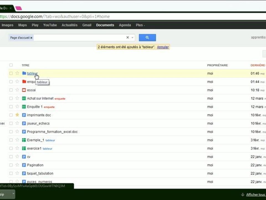Image resolution: width=266 pixels, height=200 pixels.
Task: Star the Enquête 1 form
Action: [x=17, y=106]
